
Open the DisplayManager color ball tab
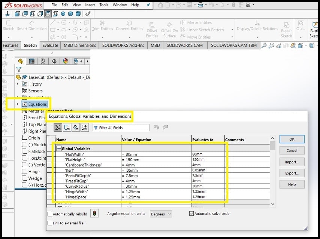[x=65, y=61]
